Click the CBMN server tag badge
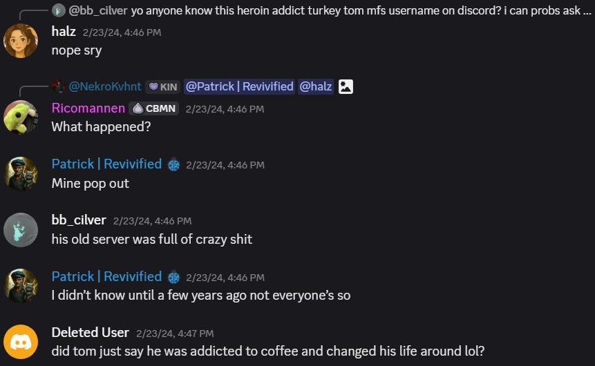The height and width of the screenshot is (366, 595). tap(154, 109)
